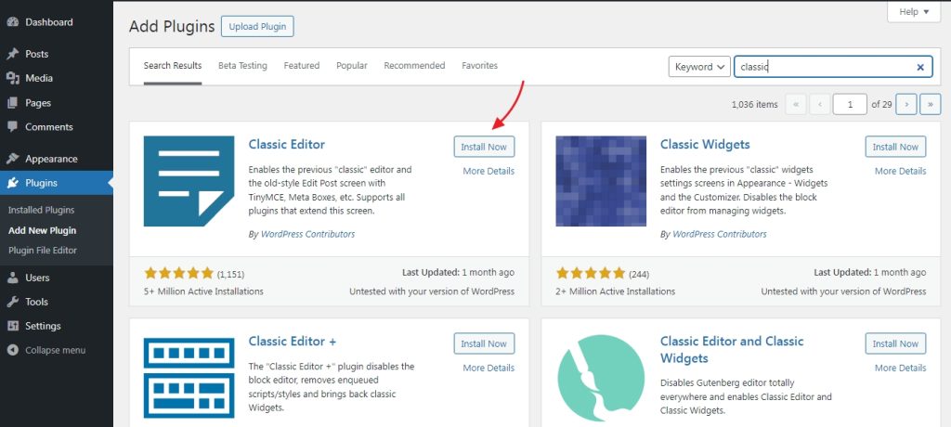Click the Users person icon
Screen dimensions: 951x427
[13, 278]
